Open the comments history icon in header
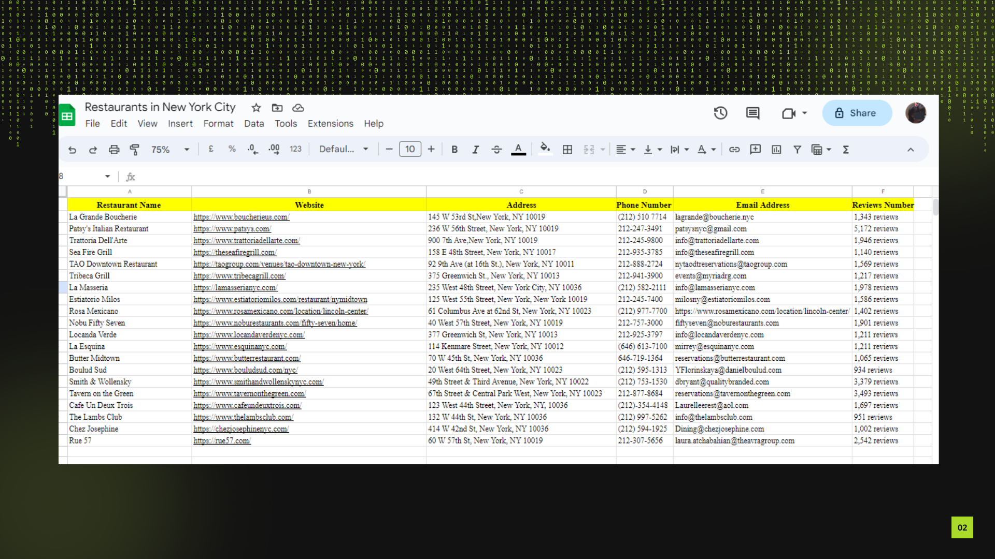The width and height of the screenshot is (995, 559). click(x=753, y=113)
